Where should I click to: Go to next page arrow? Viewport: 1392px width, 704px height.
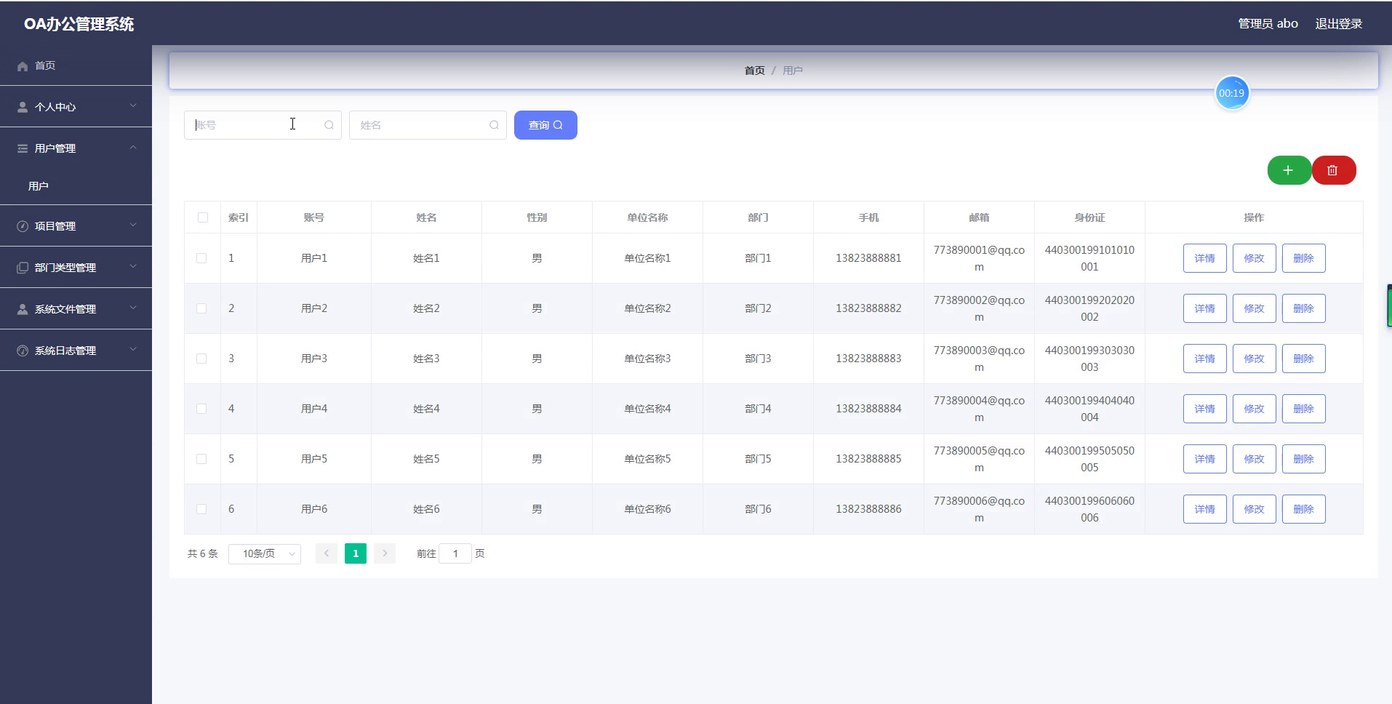coord(385,553)
